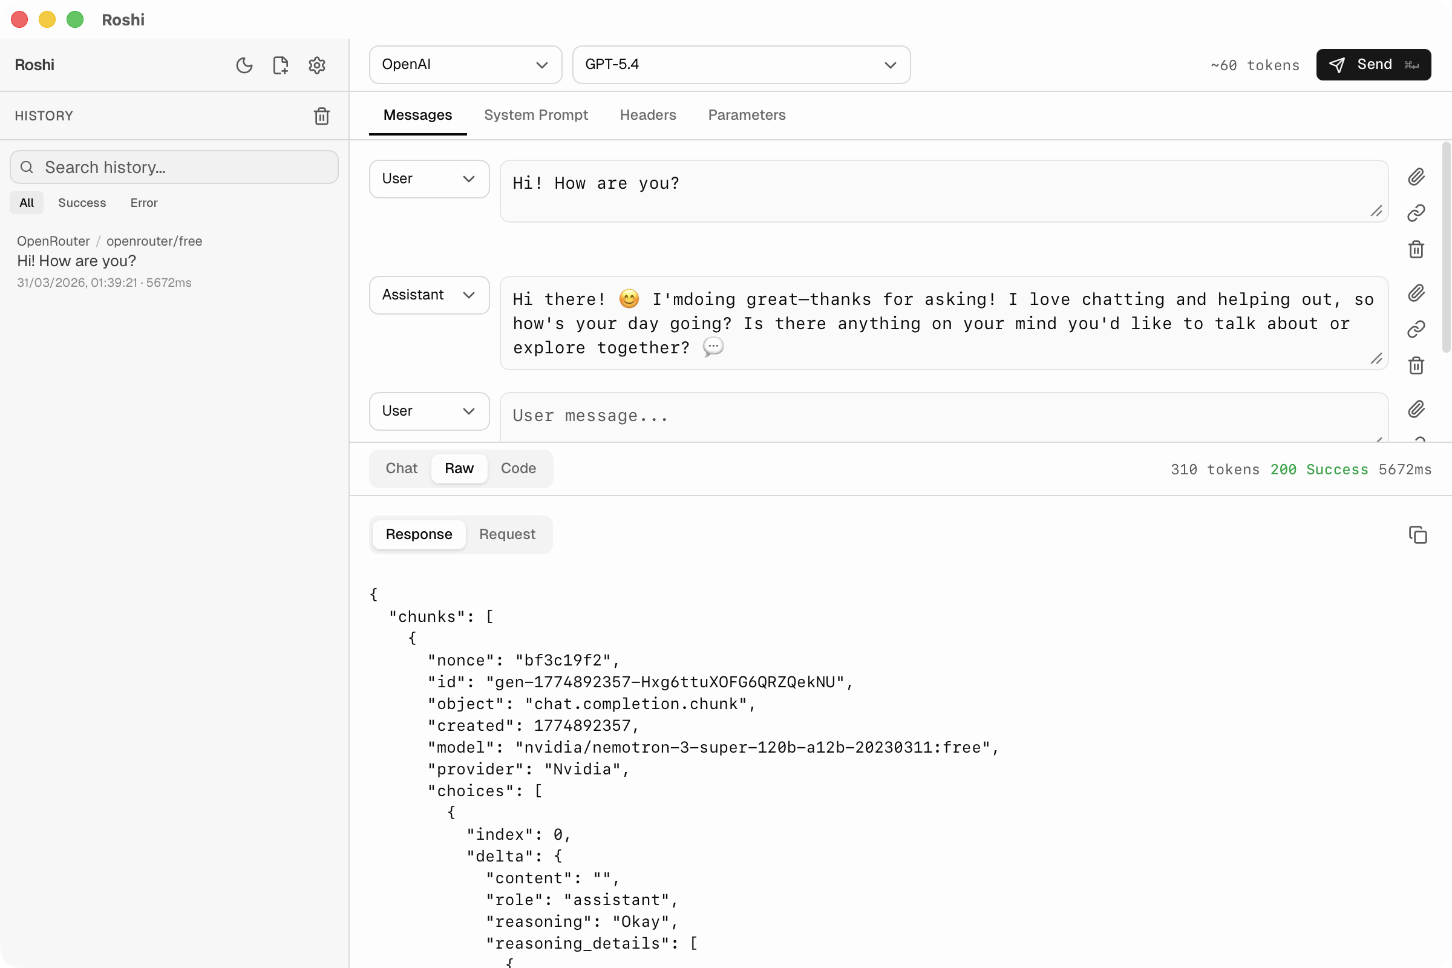Open settings gear in sidebar

pyautogui.click(x=316, y=65)
